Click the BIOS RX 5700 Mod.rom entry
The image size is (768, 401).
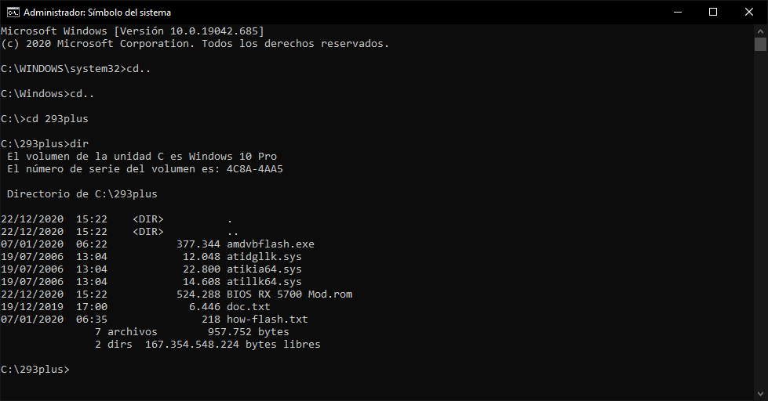(289, 294)
